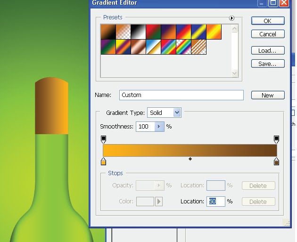The width and height of the screenshot is (297, 242).
Task: Select the orange color stop at left
Action: click(x=103, y=161)
